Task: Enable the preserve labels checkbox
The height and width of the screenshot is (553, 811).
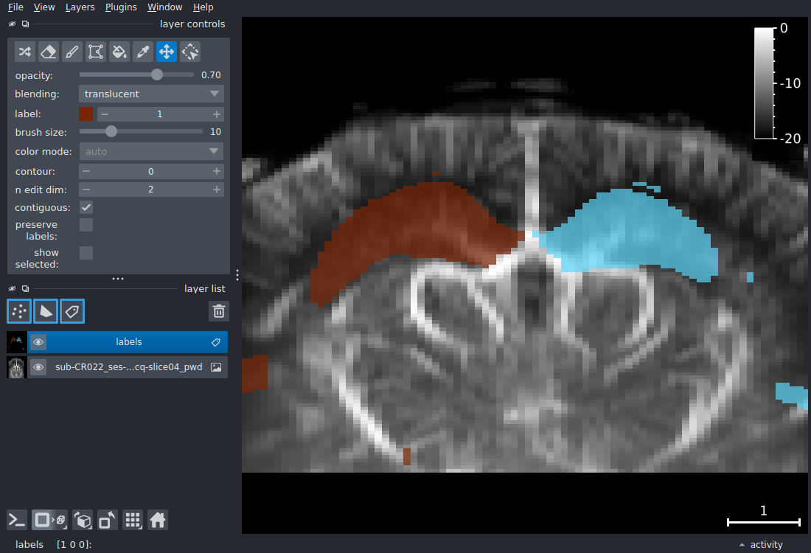Action: click(x=86, y=225)
